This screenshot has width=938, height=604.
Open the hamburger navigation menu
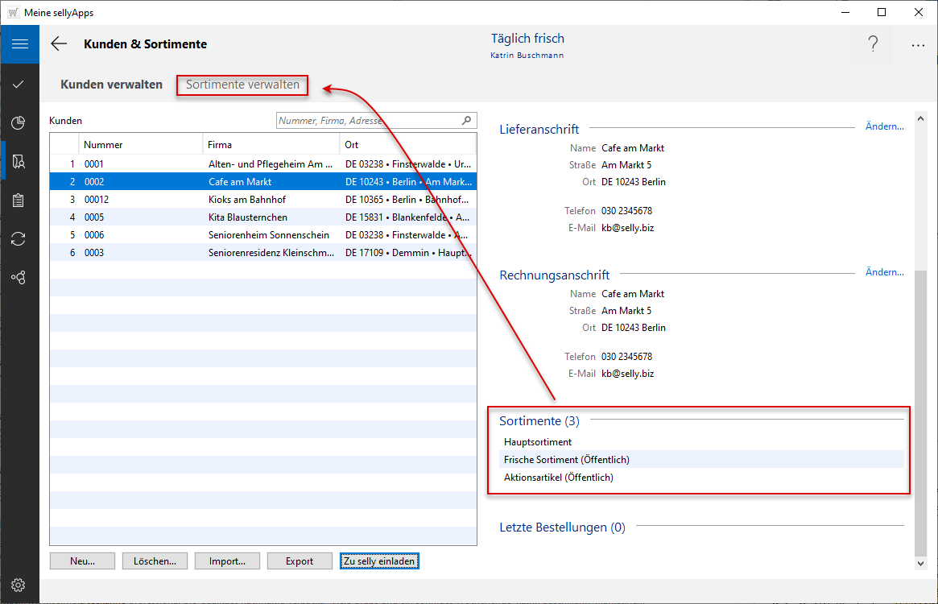(19, 44)
